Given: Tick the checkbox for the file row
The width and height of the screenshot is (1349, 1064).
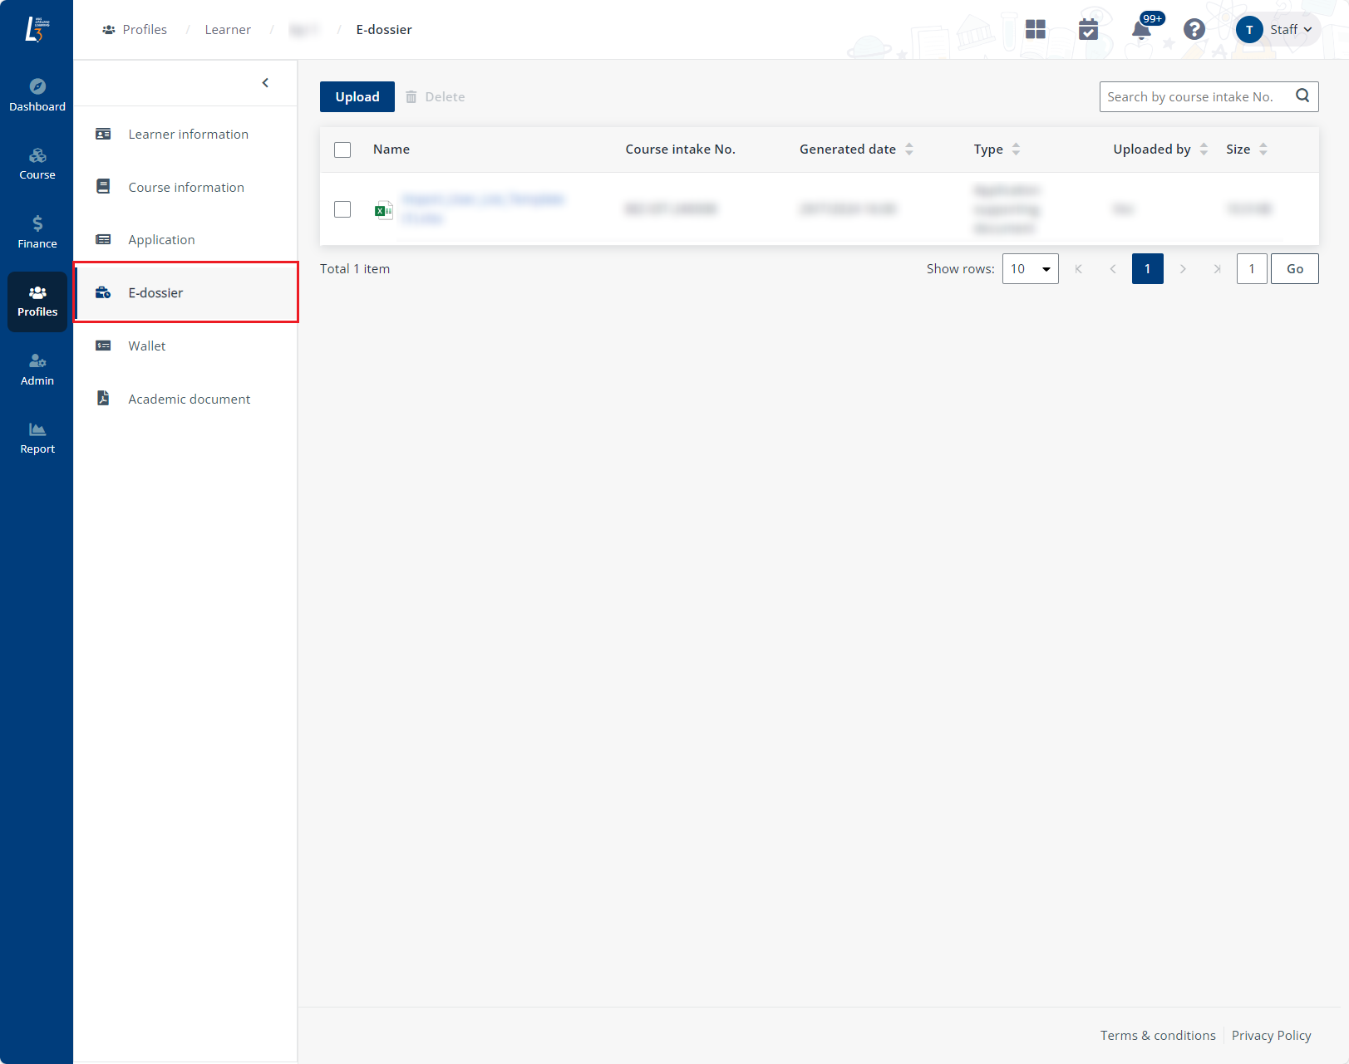Looking at the screenshot, I should [342, 209].
